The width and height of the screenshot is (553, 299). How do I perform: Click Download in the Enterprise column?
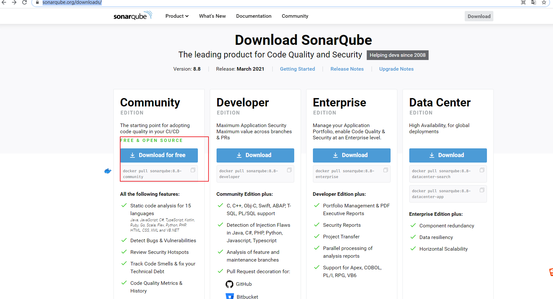click(351, 155)
